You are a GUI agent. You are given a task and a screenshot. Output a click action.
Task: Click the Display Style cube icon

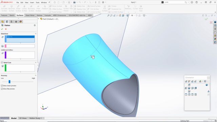click(x=127, y=16)
